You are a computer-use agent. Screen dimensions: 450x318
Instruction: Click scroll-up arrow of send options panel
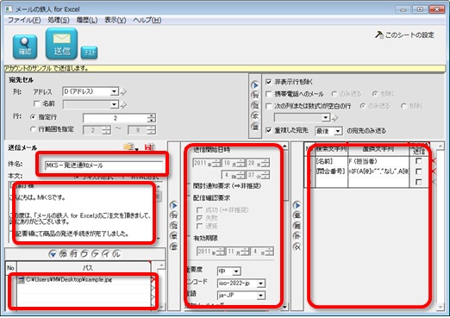pyautogui.click(x=284, y=147)
